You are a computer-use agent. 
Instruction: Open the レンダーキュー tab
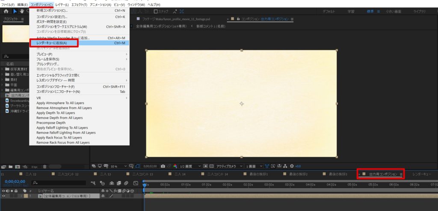422,174
